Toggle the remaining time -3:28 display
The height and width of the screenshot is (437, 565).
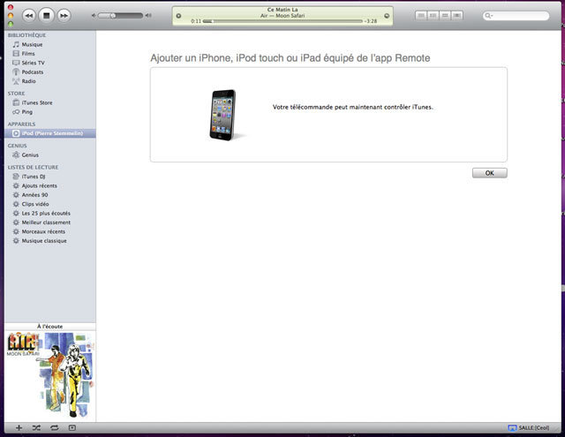tap(371, 21)
